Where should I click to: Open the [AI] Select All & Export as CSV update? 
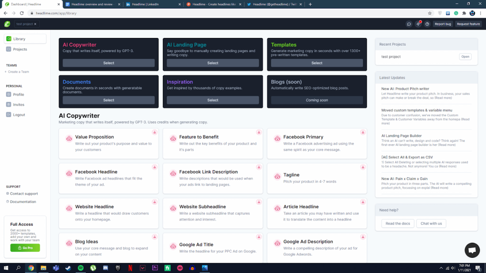click(x=407, y=157)
